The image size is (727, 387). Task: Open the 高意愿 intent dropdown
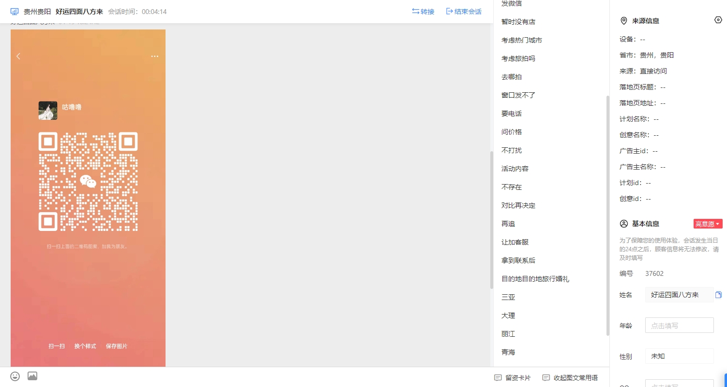708,224
